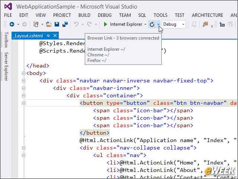Click the green Start debugging play icon

click(x=105, y=24)
